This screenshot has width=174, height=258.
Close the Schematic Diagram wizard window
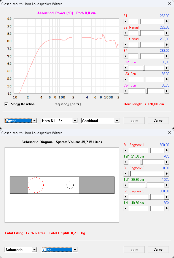point(169,133)
